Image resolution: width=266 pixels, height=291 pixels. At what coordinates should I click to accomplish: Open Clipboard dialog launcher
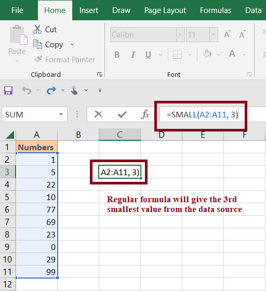100,74
